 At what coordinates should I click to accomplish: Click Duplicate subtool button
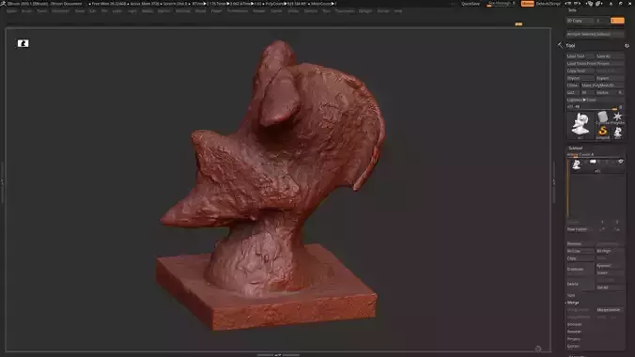(x=580, y=270)
